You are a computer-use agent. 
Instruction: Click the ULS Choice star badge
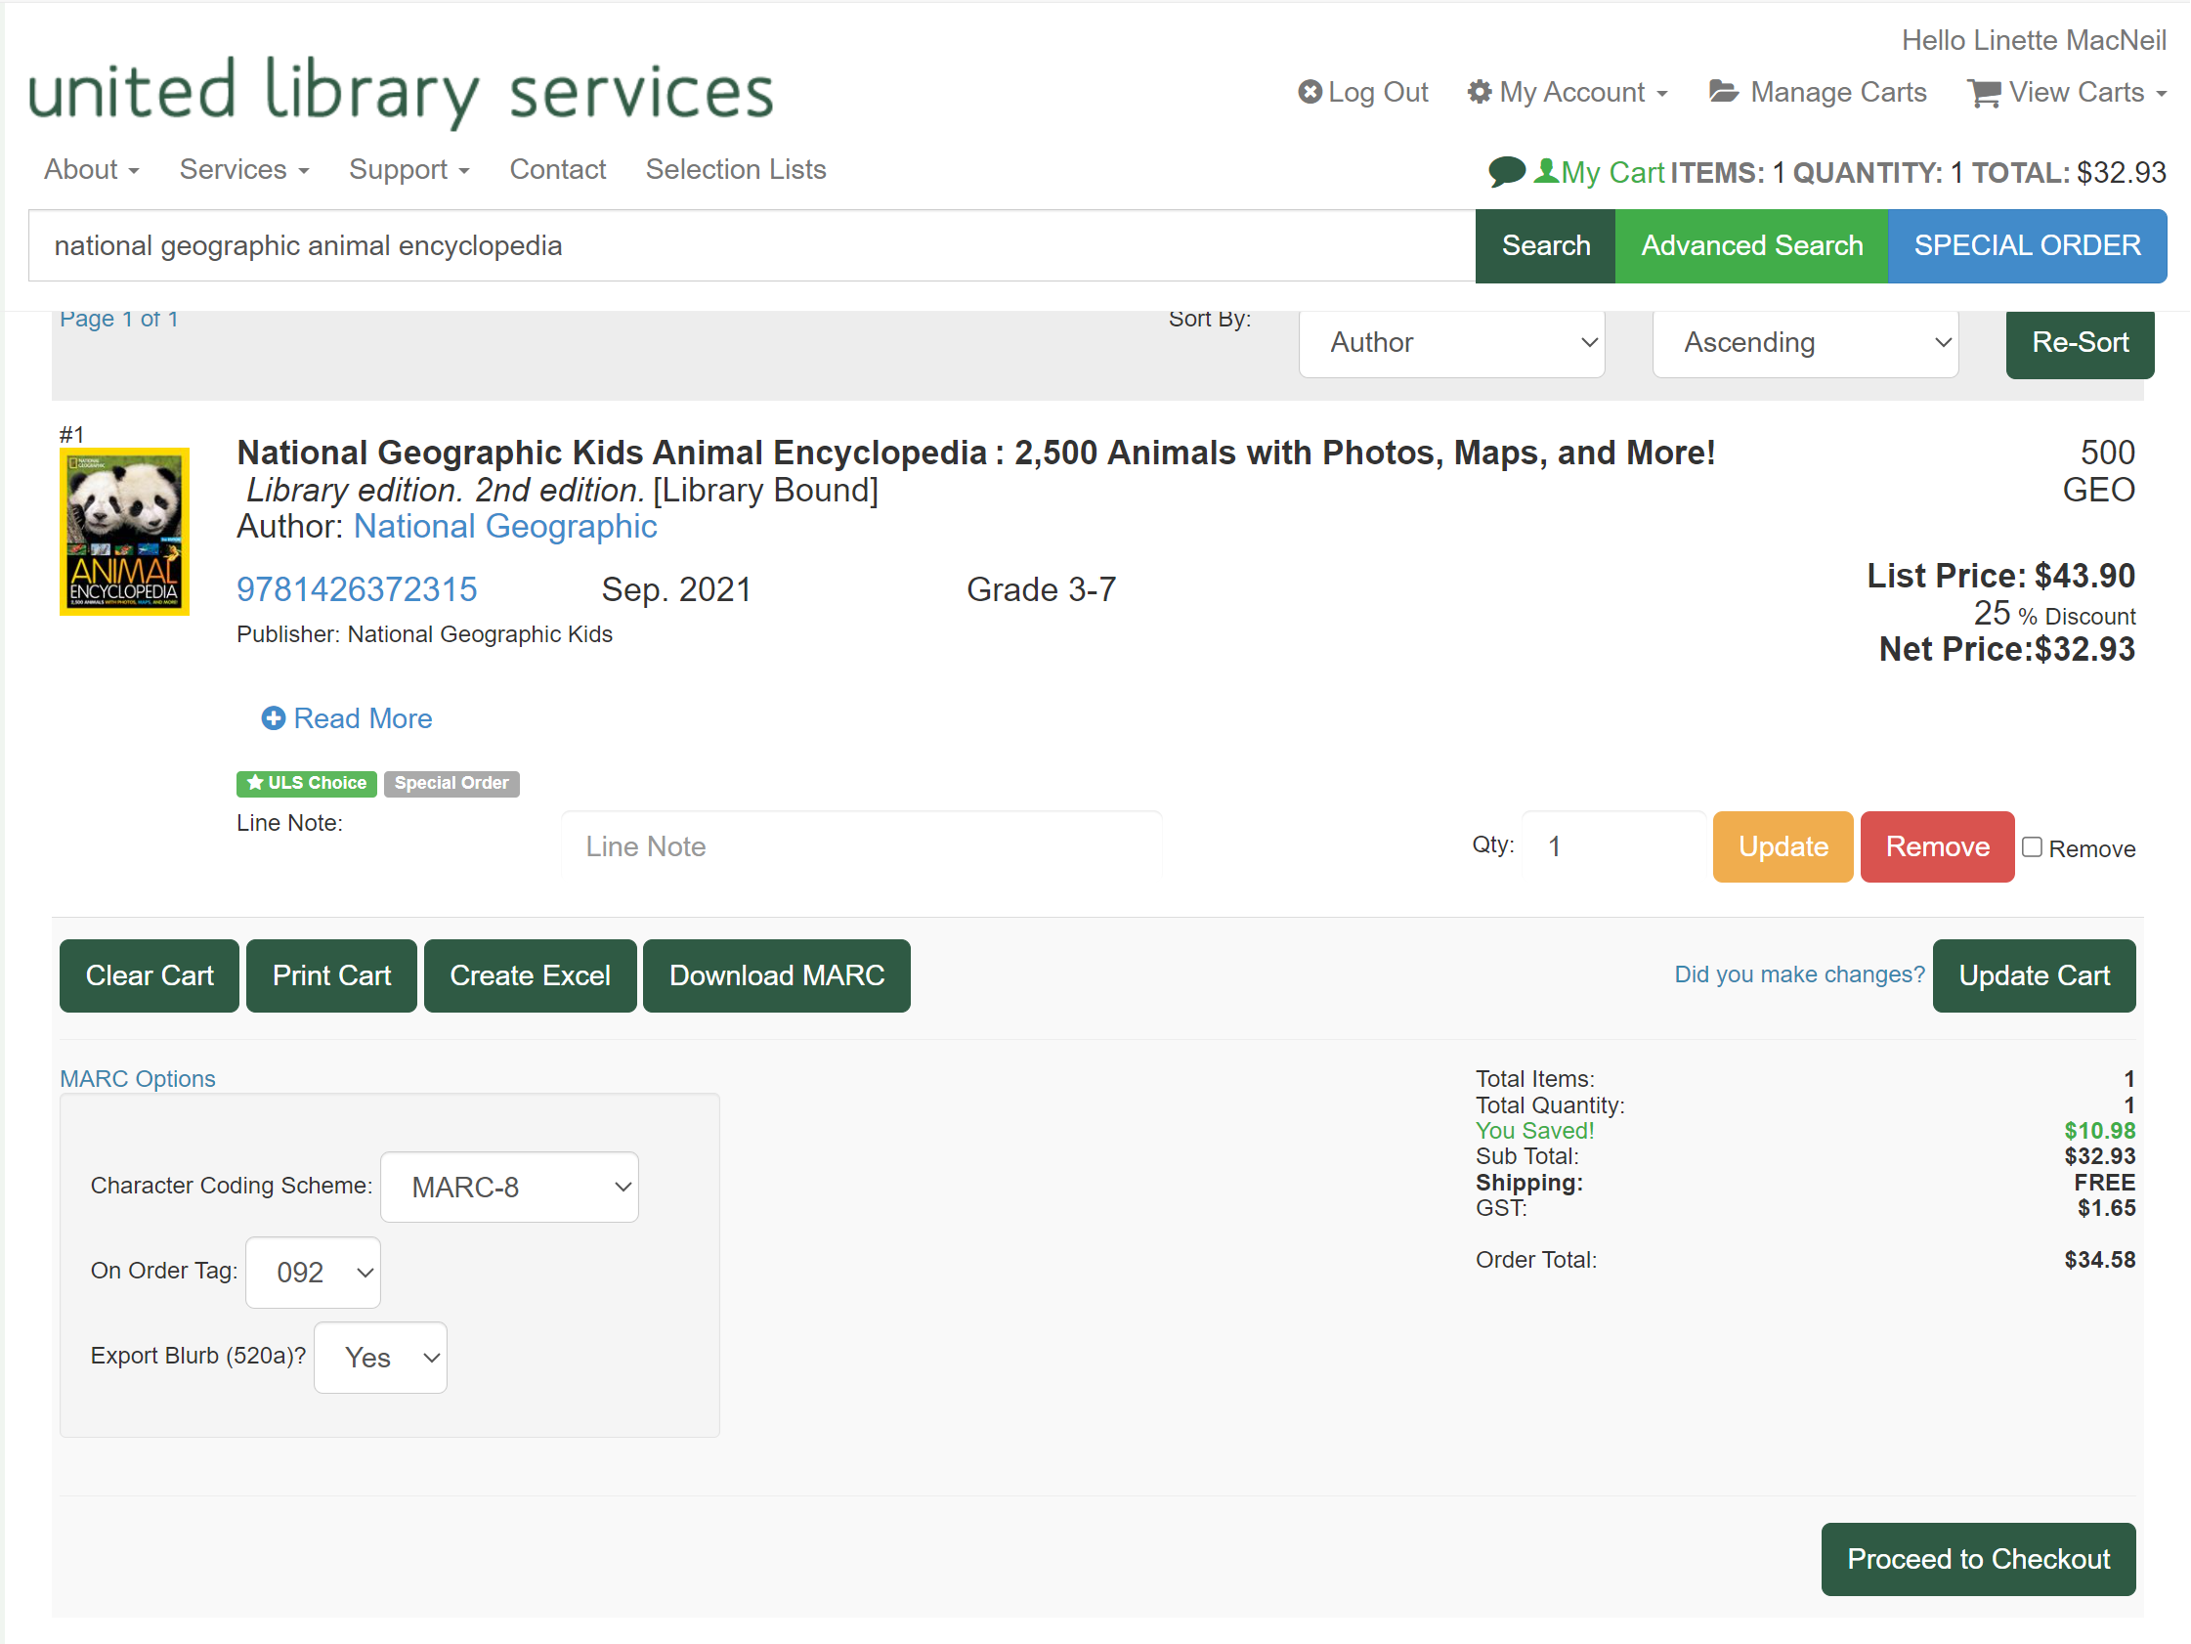[x=306, y=783]
